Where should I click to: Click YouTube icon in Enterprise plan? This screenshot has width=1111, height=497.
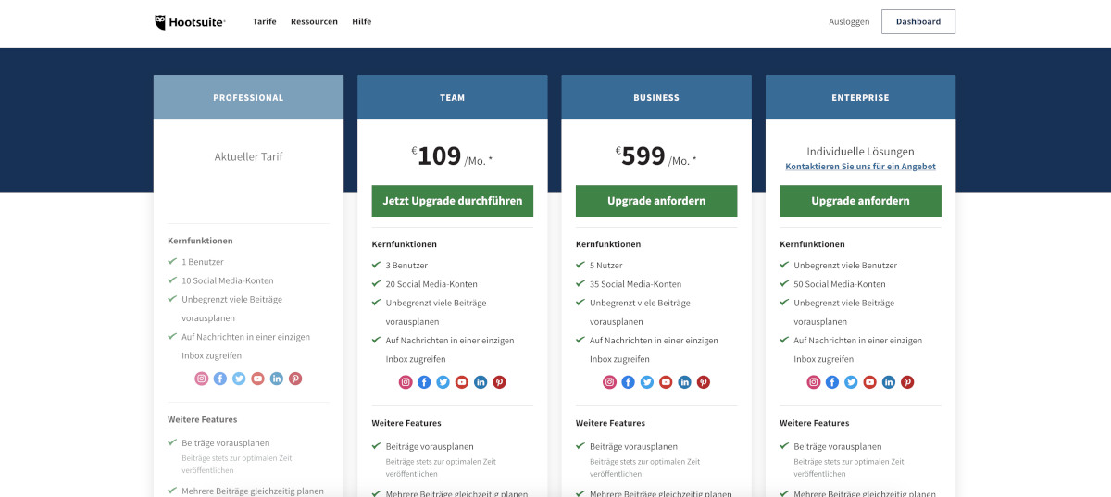[x=870, y=382]
